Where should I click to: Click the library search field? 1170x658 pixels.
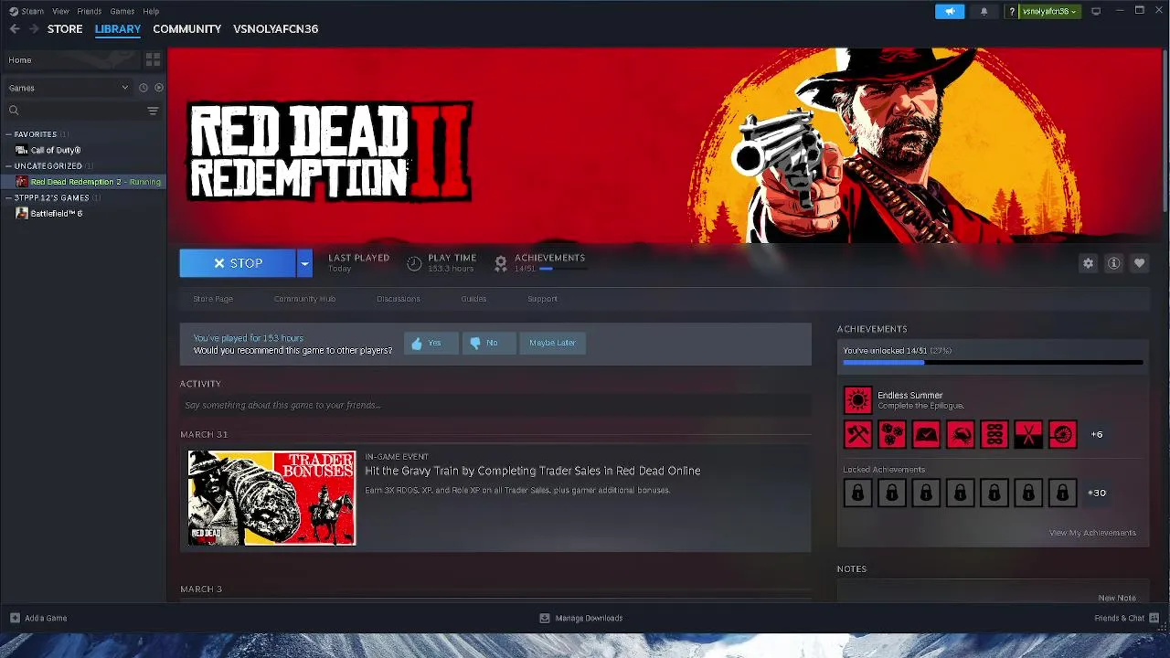(78, 111)
